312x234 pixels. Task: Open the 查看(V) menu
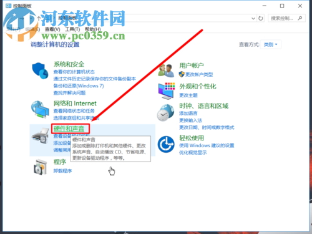[x=52, y=29]
